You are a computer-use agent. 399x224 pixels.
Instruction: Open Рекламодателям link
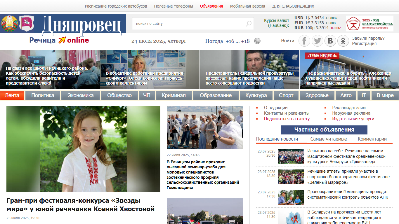tap(349, 108)
